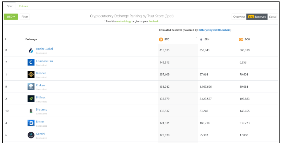Select Gemini ETH value 55,383
Image resolution: width=281 pixels, height=145 pixels.
point(204,135)
